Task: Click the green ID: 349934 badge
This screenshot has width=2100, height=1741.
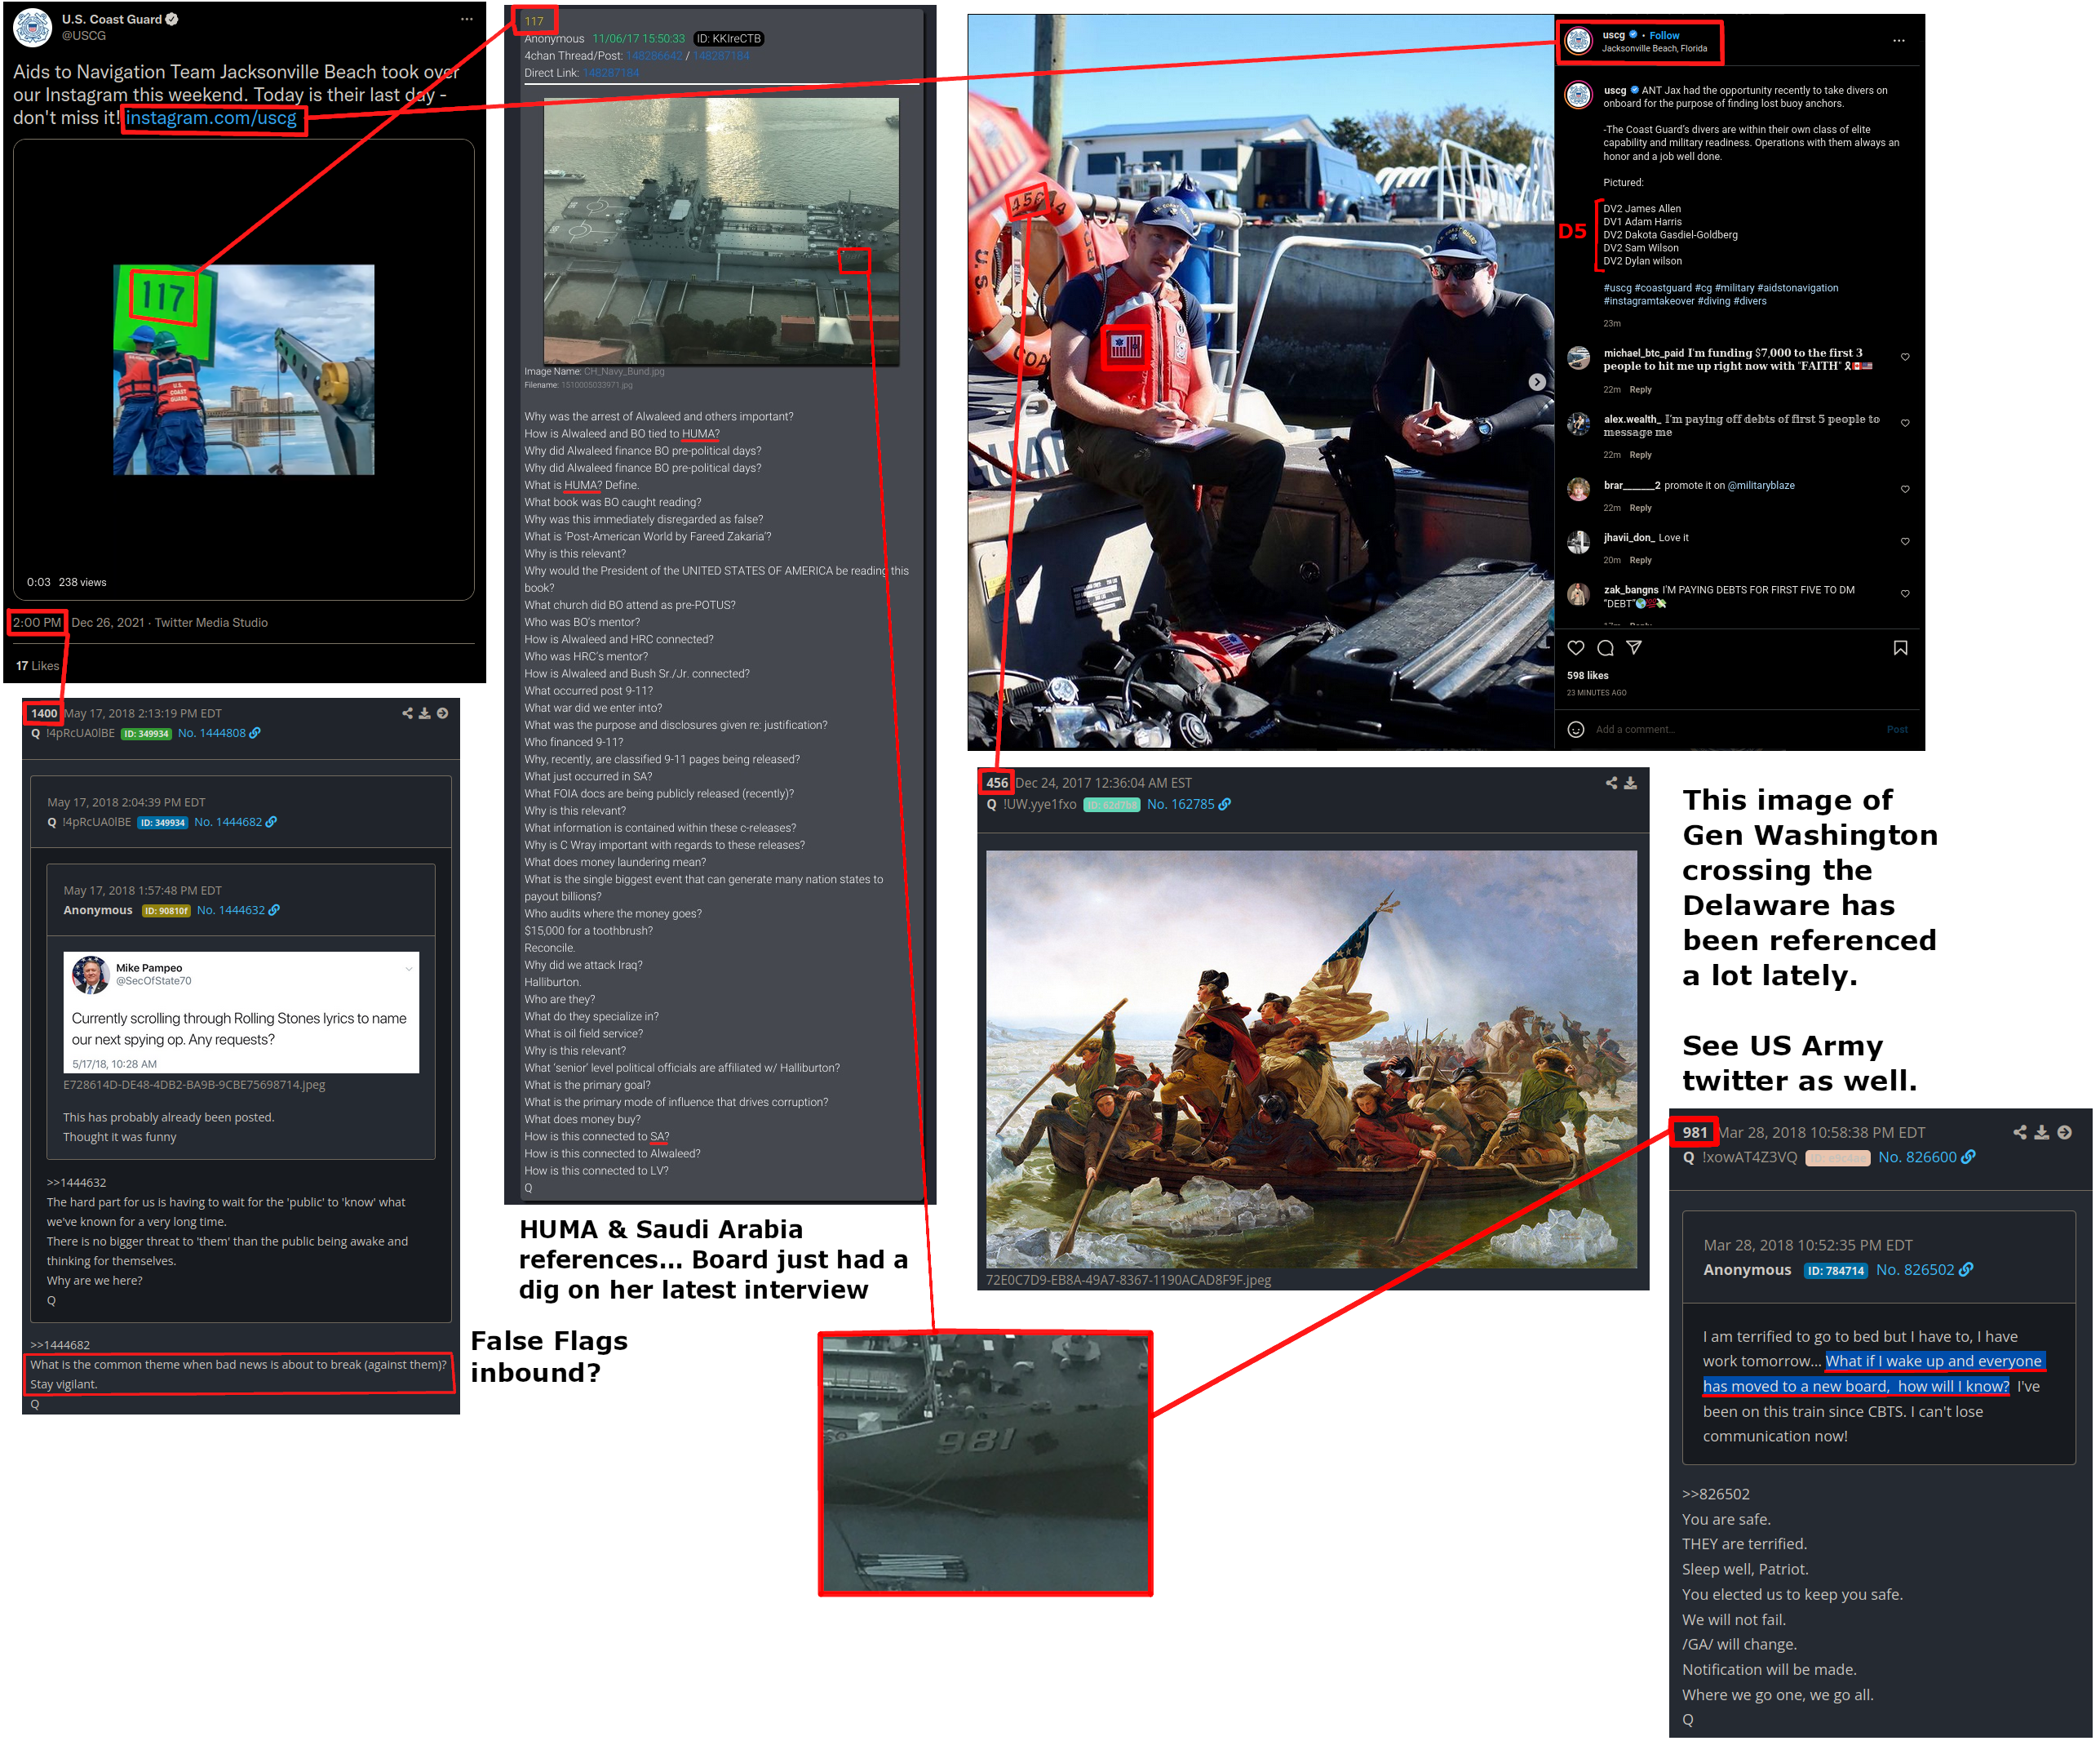Action: click(146, 735)
